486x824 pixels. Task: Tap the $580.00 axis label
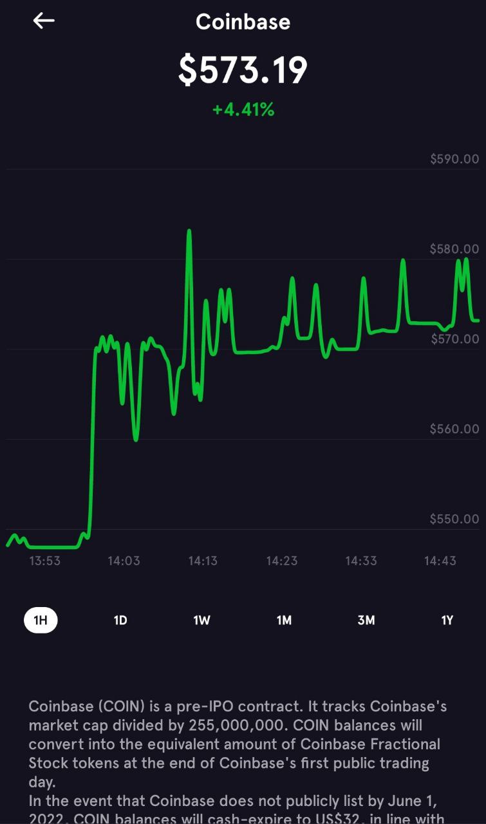pyautogui.click(x=454, y=249)
